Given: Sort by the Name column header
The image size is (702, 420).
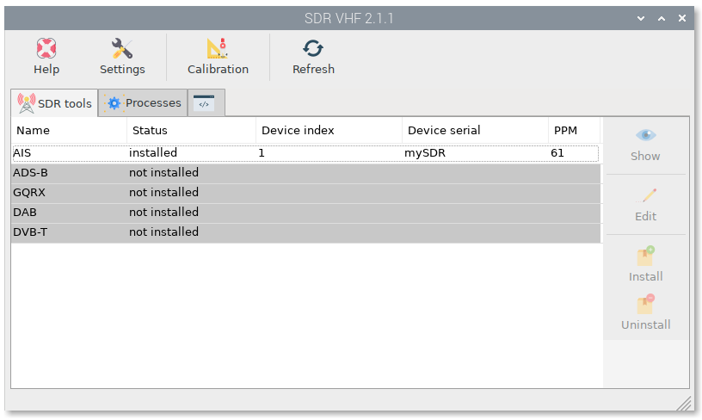Looking at the screenshot, I should click(x=70, y=130).
